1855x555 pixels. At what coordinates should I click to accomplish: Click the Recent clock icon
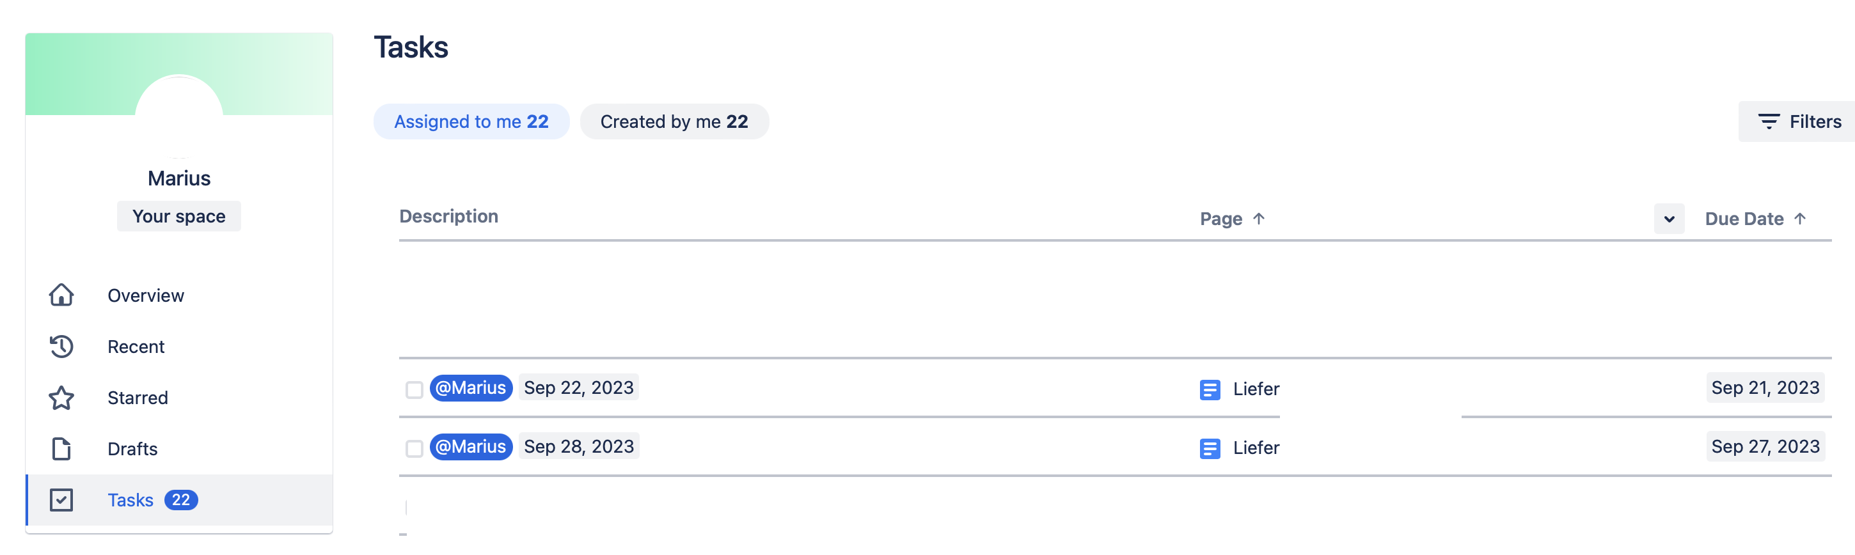click(x=61, y=347)
